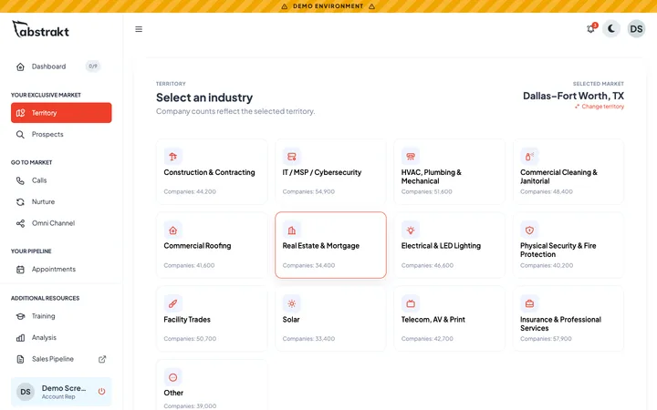This screenshot has width=657, height=410.
Task: Toggle the hamburger sidebar menu
Action: click(139, 29)
